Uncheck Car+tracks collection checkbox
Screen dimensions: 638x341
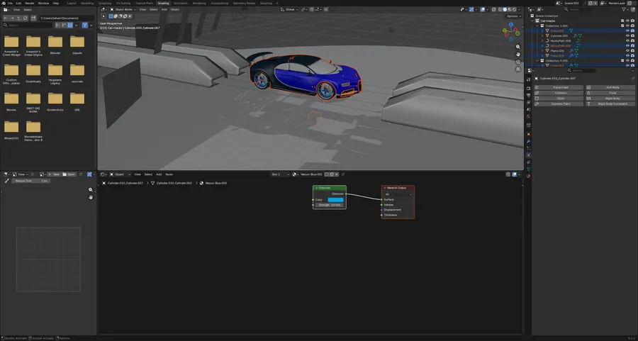tap(622, 21)
